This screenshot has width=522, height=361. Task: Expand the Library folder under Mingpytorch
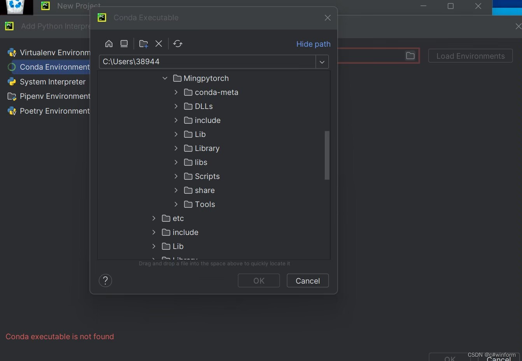click(x=176, y=148)
